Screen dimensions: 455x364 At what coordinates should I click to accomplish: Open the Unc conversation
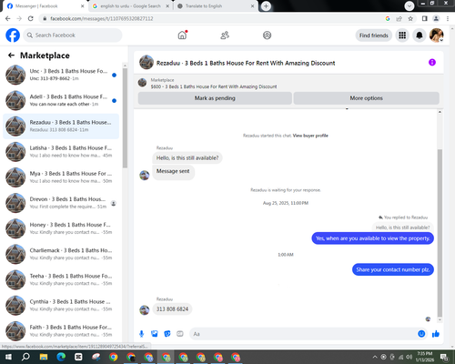click(61, 75)
